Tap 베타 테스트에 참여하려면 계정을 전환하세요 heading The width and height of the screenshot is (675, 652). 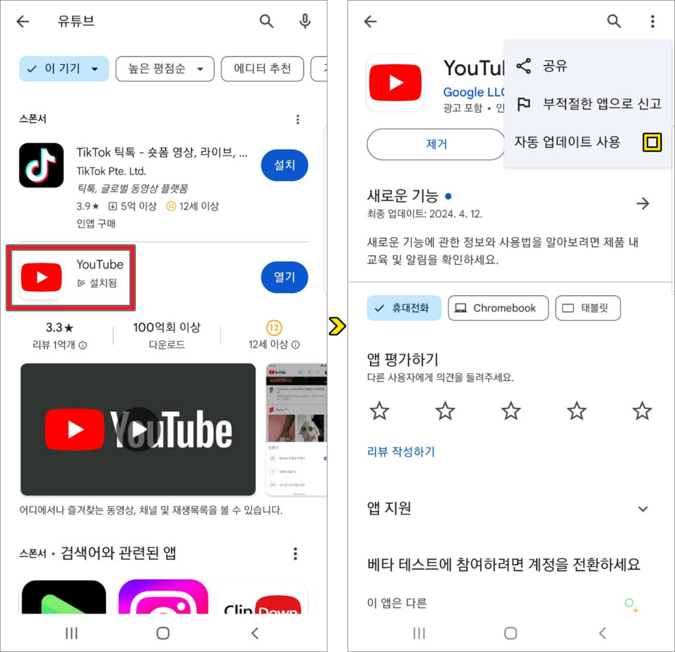coord(503,564)
